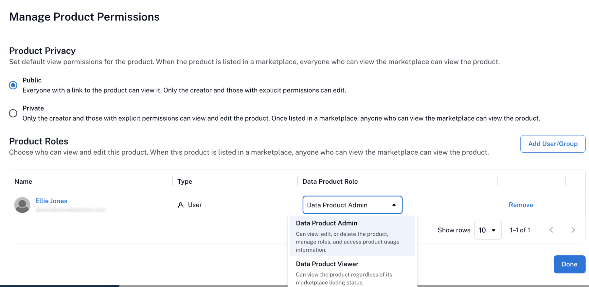
Task: Choose Data Product Admin from the list
Action: coord(326,223)
